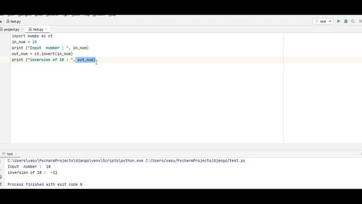Image resolution: width=362 pixels, height=204 pixels.
Task: Open the test run configuration dropdown
Action: coord(323,22)
